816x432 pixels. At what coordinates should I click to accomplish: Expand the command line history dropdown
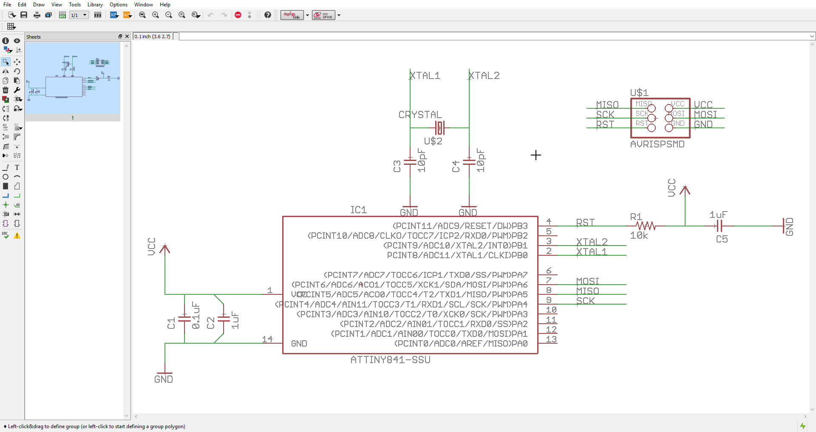tap(812, 37)
